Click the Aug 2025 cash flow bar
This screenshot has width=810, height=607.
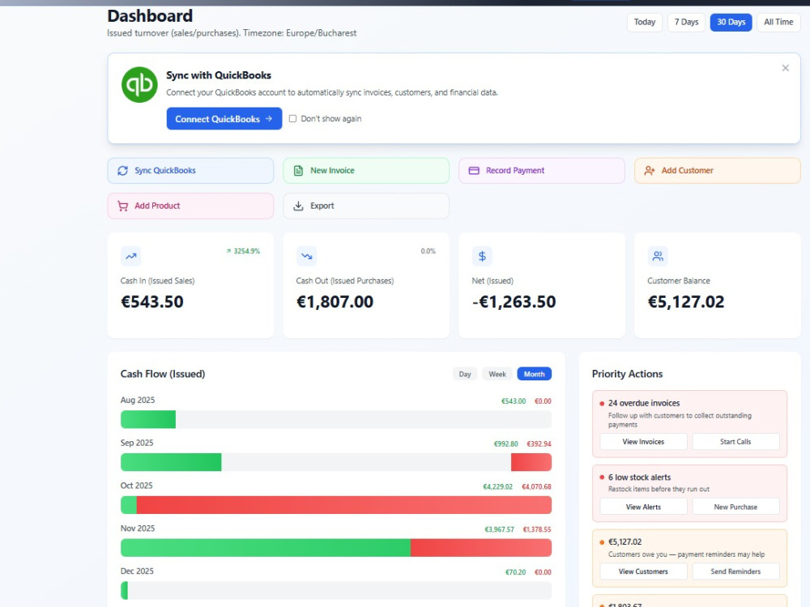[336, 419]
